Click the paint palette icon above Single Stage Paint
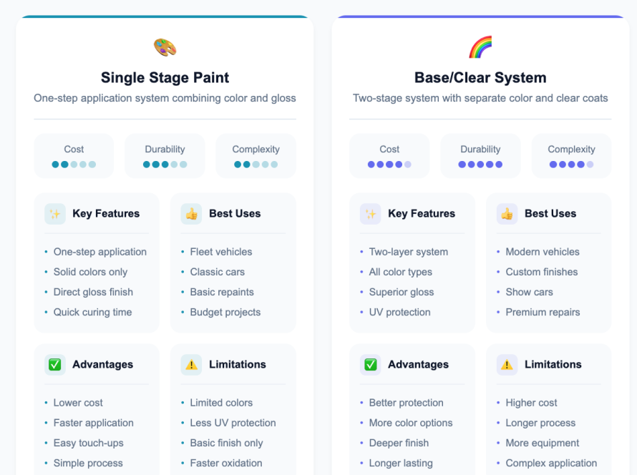 pyautogui.click(x=165, y=48)
